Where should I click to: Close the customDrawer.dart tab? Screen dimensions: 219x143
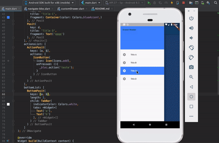(x=87, y=9)
